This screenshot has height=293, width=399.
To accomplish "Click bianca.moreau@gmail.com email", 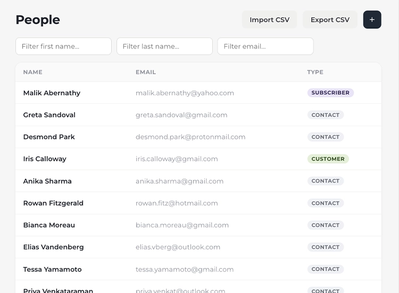I will pos(182,225).
